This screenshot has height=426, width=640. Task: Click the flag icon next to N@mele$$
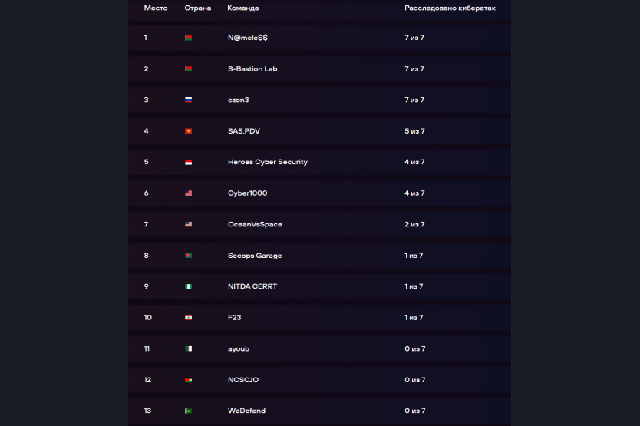click(188, 38)
